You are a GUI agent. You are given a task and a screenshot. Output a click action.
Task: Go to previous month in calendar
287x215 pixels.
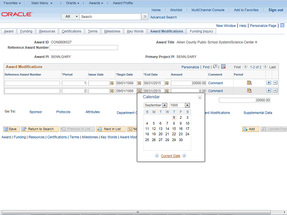(x=157, y=155)
